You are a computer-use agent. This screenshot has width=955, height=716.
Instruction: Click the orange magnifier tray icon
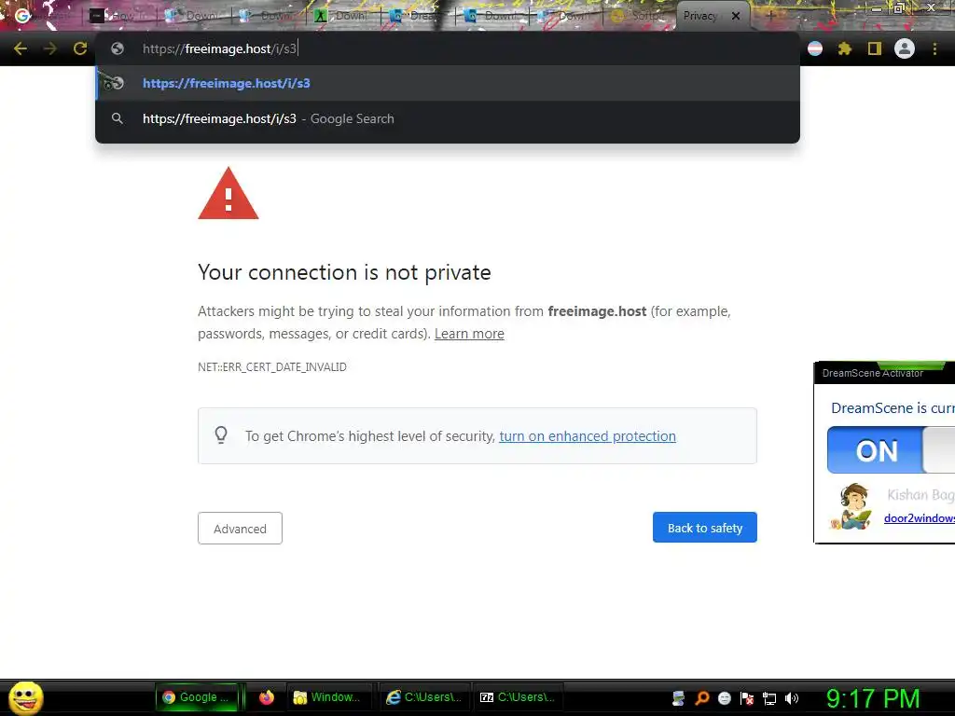pos(702,698)
